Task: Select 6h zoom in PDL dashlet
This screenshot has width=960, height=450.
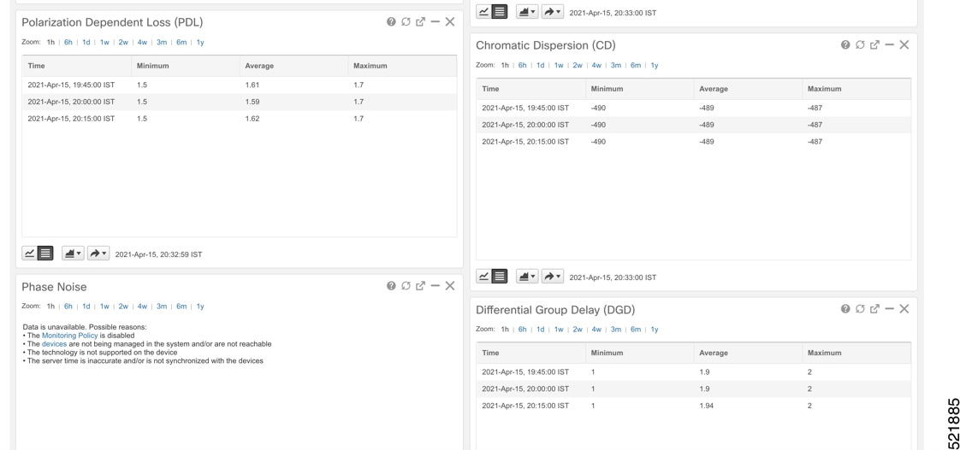Action: coord(68,42)
